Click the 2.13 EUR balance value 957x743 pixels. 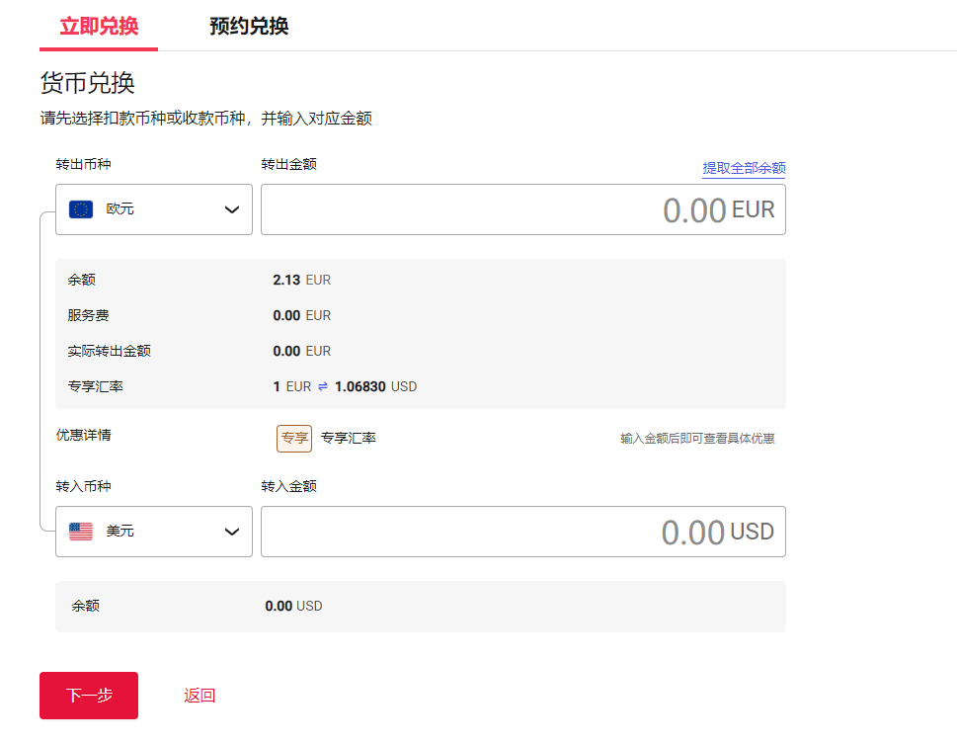301,280
